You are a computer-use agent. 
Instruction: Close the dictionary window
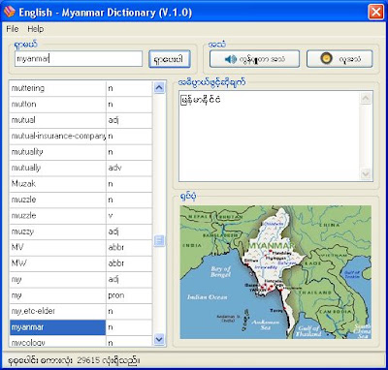376,13
